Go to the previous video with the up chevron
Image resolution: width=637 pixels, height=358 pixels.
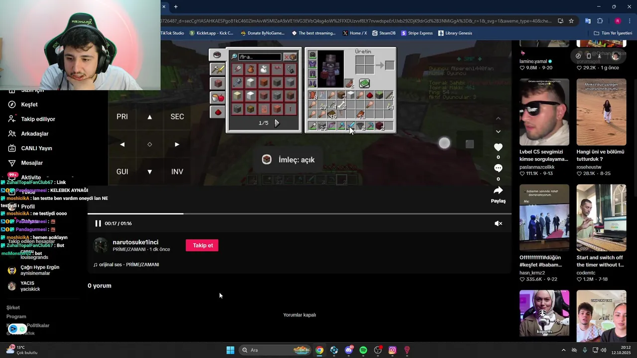coord(498,118)
